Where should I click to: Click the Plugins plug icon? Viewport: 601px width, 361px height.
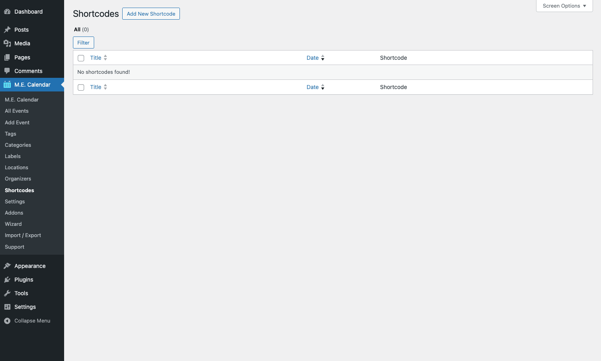pos(7,280)
